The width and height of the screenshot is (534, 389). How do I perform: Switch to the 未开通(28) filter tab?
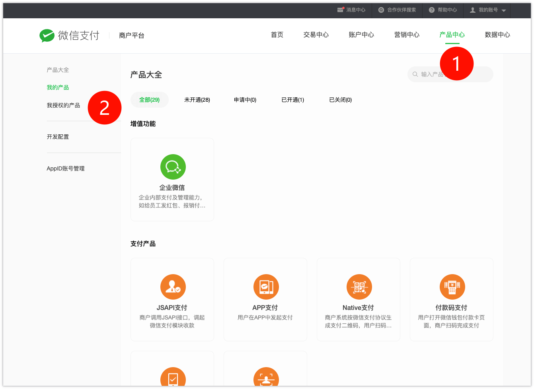197,100
